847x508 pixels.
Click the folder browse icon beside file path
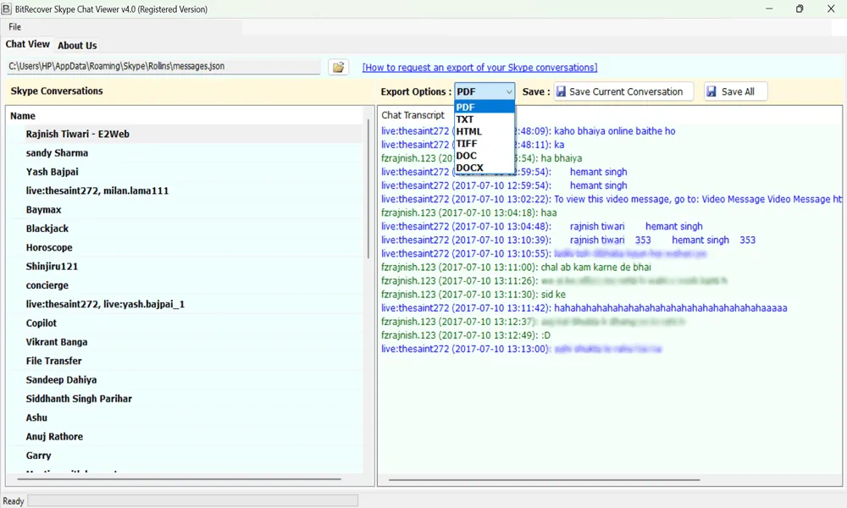coord(338,67)
